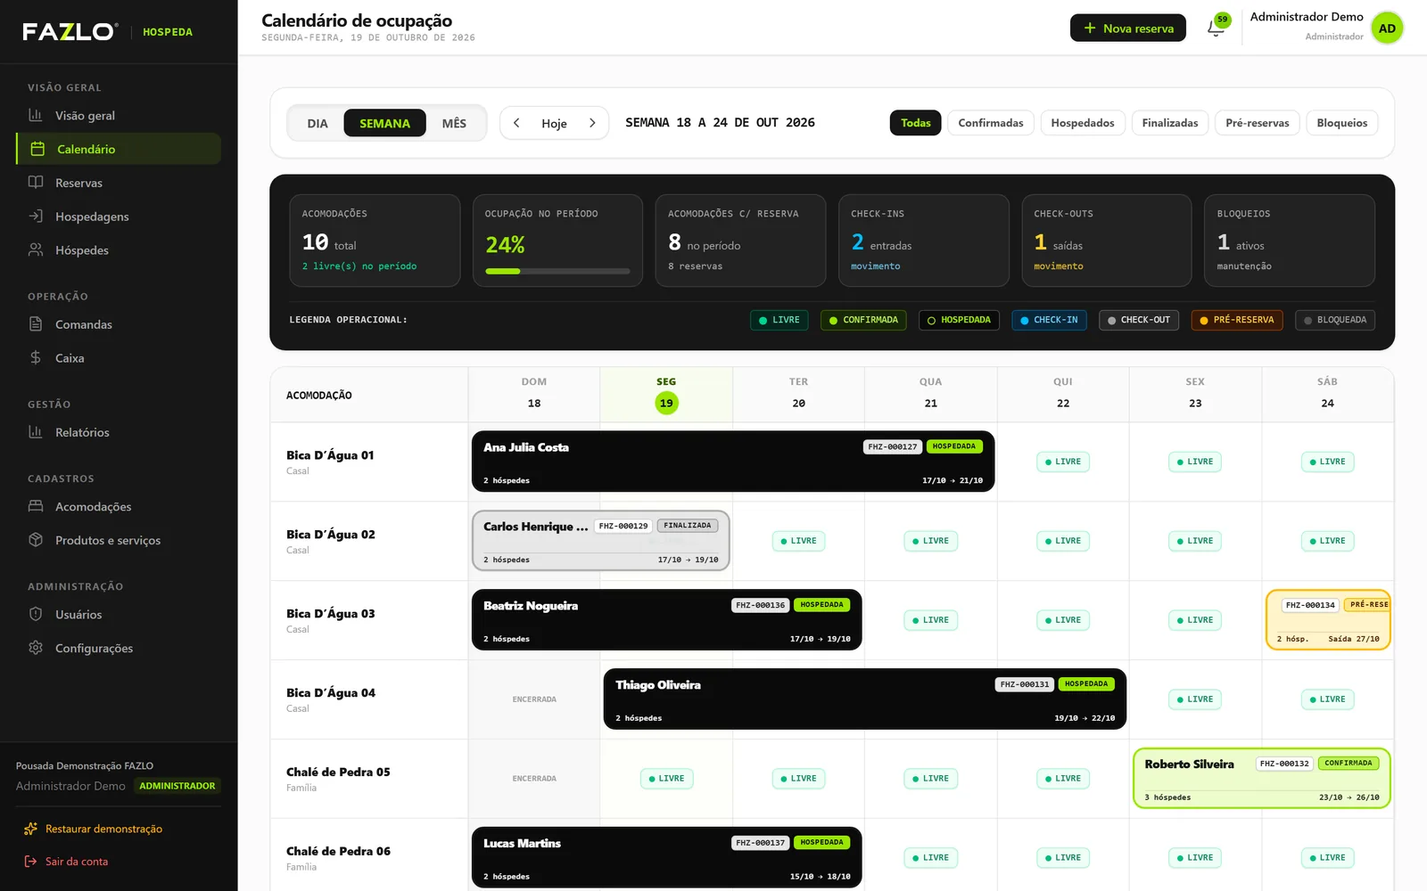The height and width of the screenshot is (891, 1427).
Task: Click the Comandas document icon
Action: 36,324
